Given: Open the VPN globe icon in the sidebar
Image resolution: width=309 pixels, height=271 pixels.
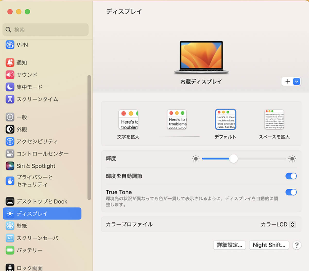Looking at the screenshot, I should coord(10,45).
